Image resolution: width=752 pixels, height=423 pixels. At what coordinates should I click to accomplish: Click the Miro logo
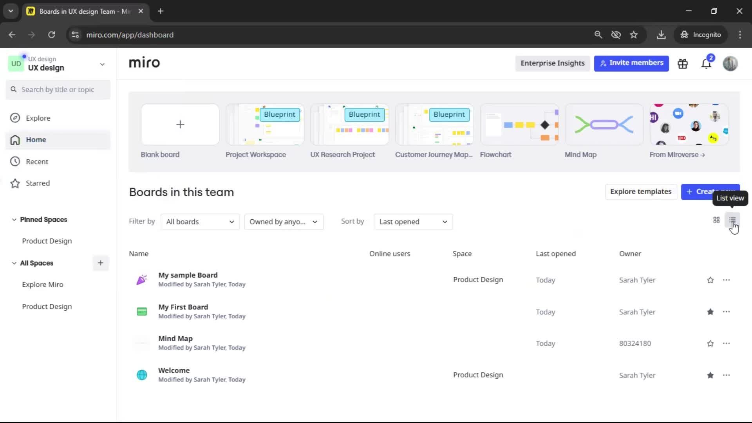point(144,63)
